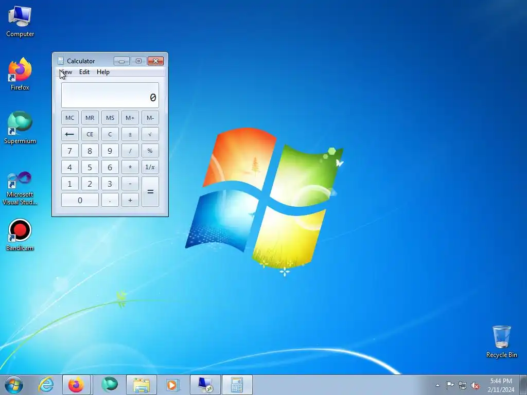Clear all with the C button
Viewport: 527px width, 395px height.
pyautogui.click(x=110, y=134)
